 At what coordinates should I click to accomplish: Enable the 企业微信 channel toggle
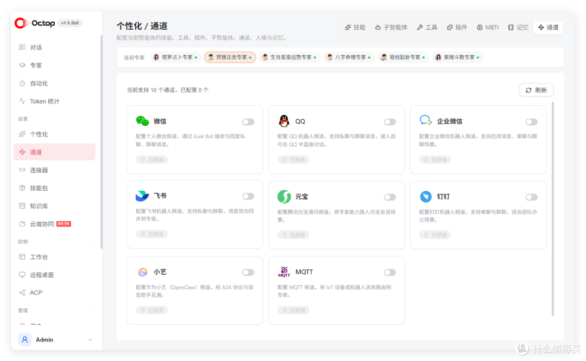[x=531, y=122]
